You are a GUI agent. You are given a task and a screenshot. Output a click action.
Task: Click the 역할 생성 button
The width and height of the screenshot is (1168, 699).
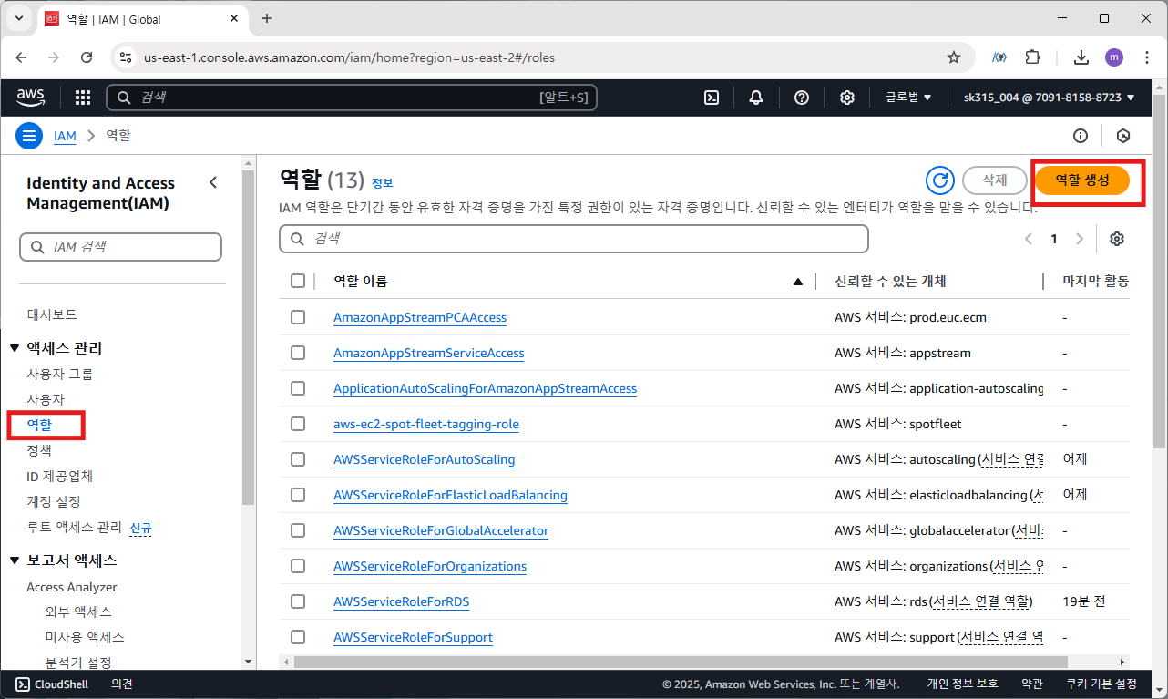click(x=1082, y=180)
